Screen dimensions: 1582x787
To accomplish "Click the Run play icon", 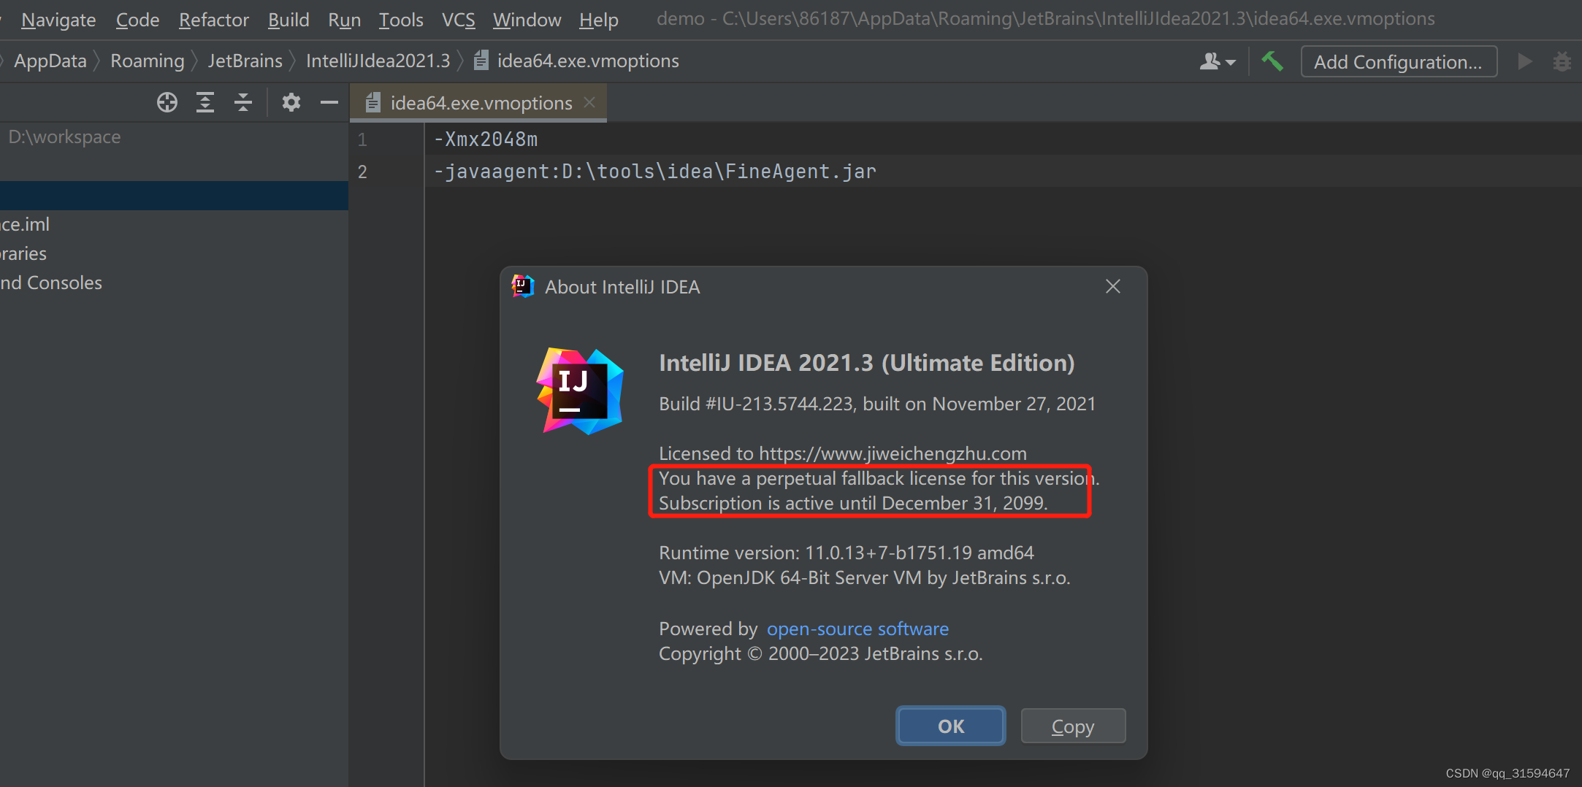I will [x=1525, y=61].
